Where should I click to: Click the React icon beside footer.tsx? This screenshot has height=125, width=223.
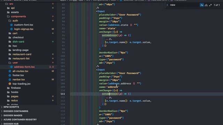click(x=10, y=75)
